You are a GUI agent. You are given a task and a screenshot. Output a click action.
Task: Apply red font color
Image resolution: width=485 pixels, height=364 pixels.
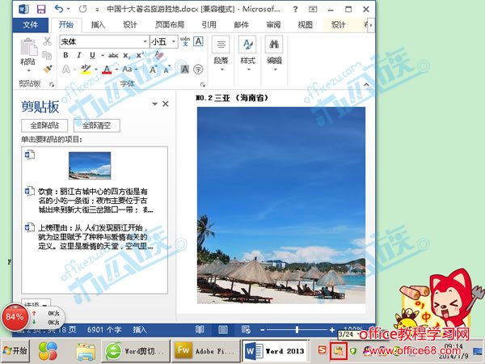tap(107, 70)
